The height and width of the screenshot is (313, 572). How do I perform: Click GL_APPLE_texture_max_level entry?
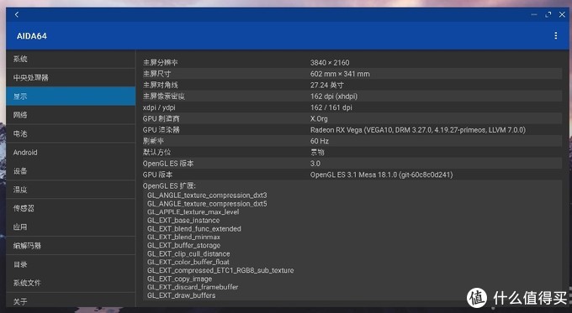(193, 212)
